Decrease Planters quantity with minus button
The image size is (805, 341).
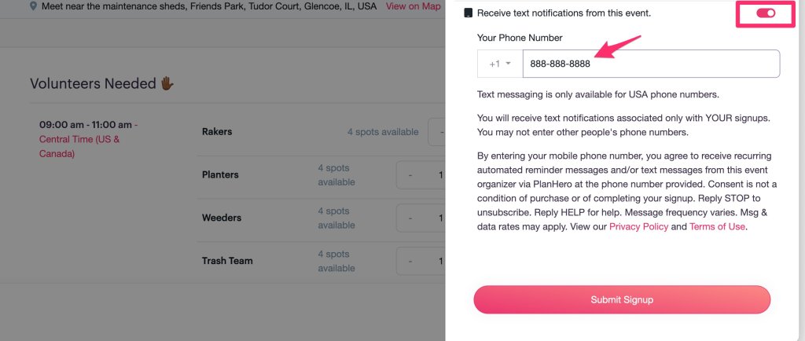pyautogui.click(x=410, y=174)
